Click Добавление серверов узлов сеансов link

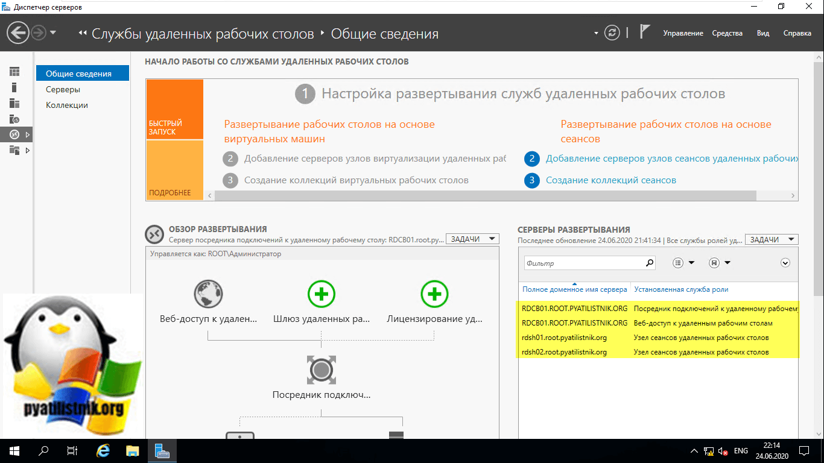(672, 159)
